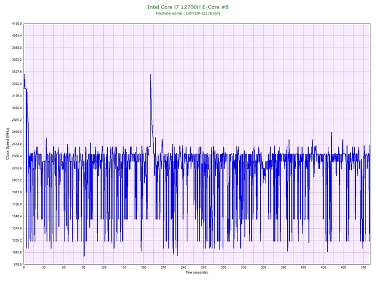Click the 480 tick label on time axis
Image resolution: width=376 pixels, height=282 pixels.
[x=343, y=267]
